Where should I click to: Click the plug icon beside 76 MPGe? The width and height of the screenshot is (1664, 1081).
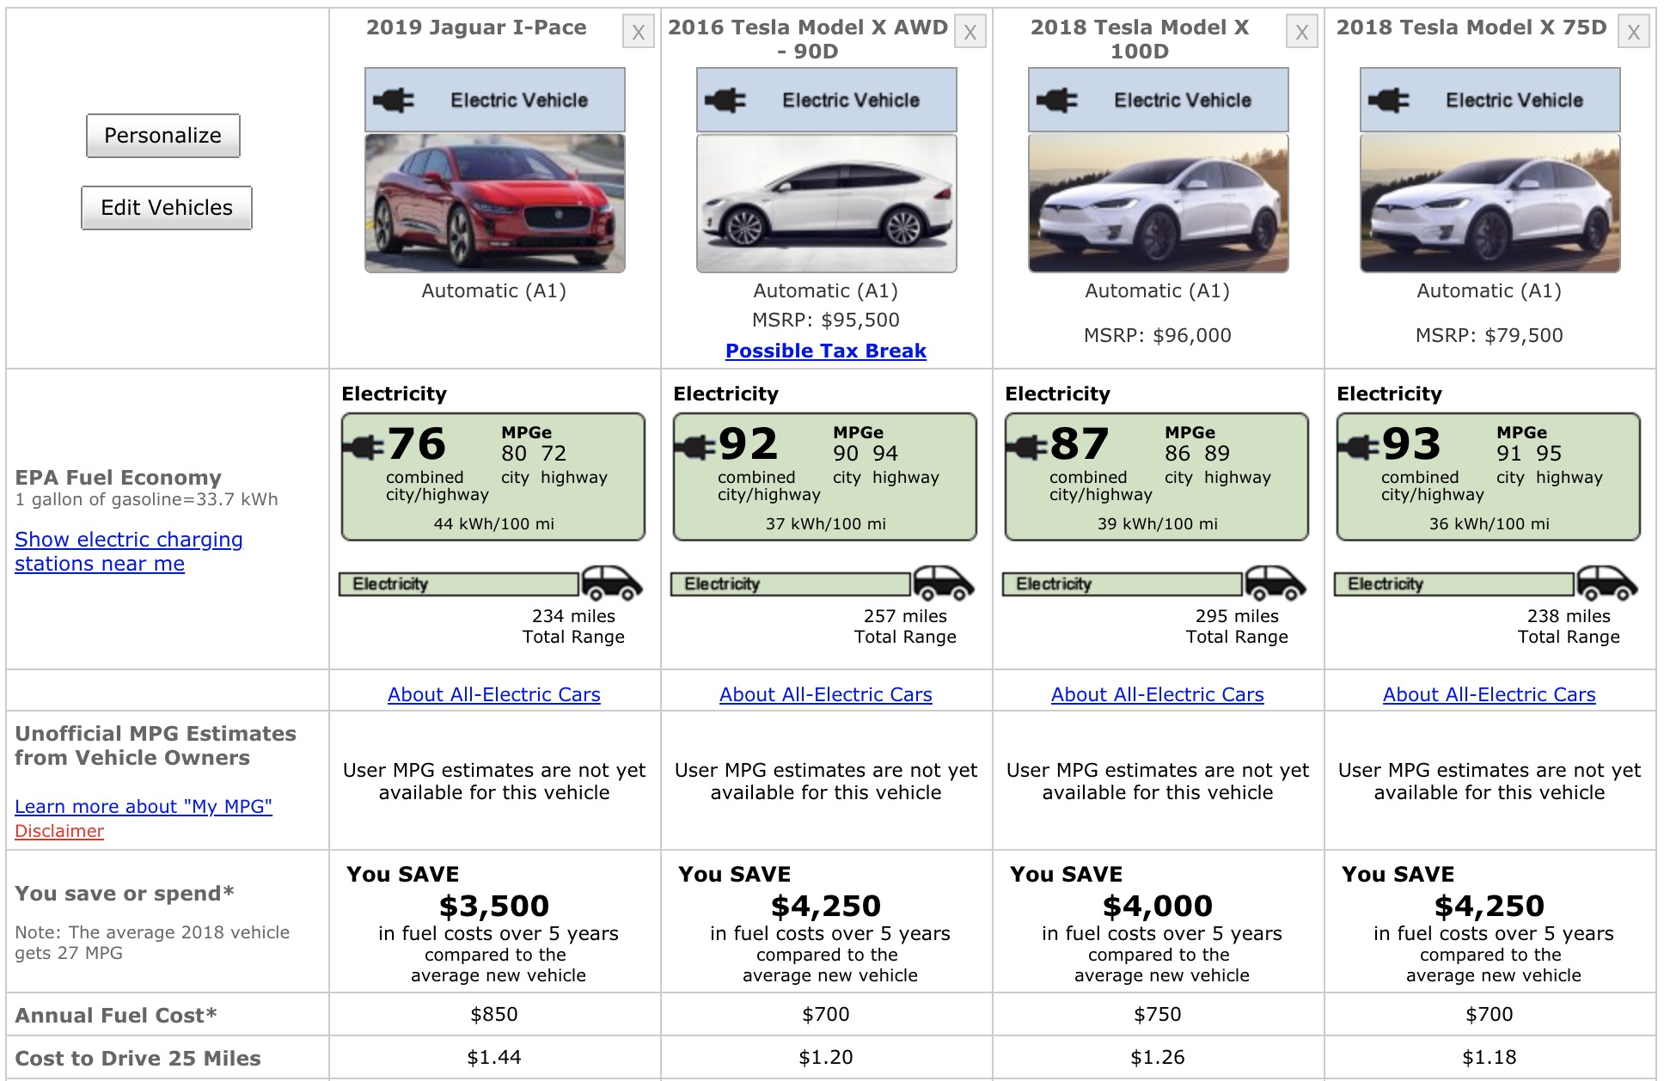363,447
